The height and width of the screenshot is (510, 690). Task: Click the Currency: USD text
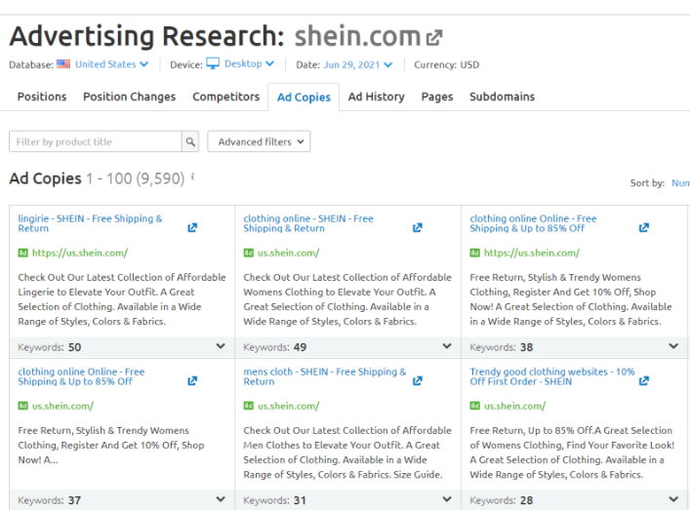coord(447,64)
